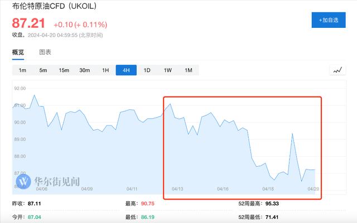Click the +0.10 (+0.11%) change value

80,25
